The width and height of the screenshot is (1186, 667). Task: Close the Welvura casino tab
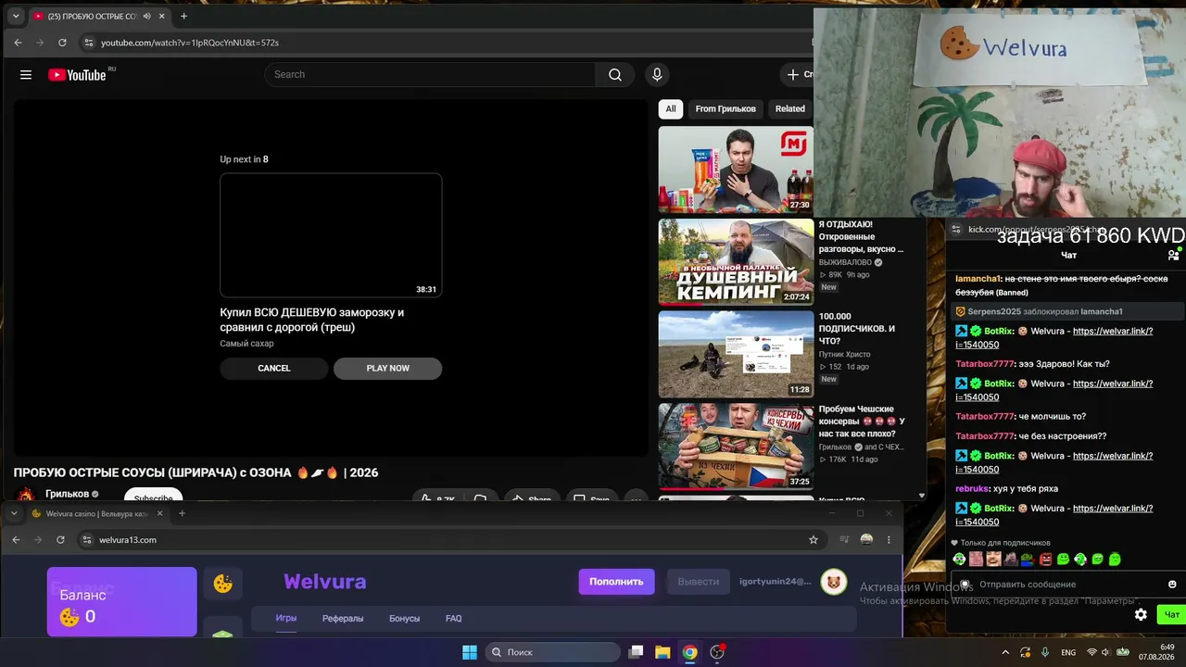[159, 513]
